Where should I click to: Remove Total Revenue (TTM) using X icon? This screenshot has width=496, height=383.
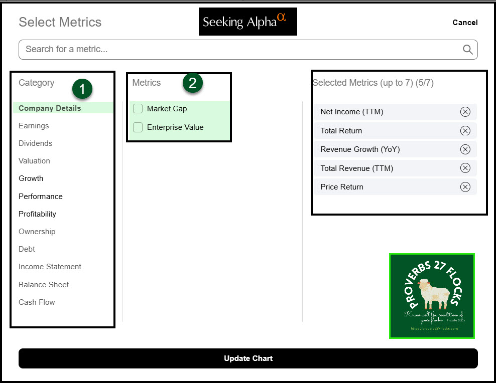[465, 168]
